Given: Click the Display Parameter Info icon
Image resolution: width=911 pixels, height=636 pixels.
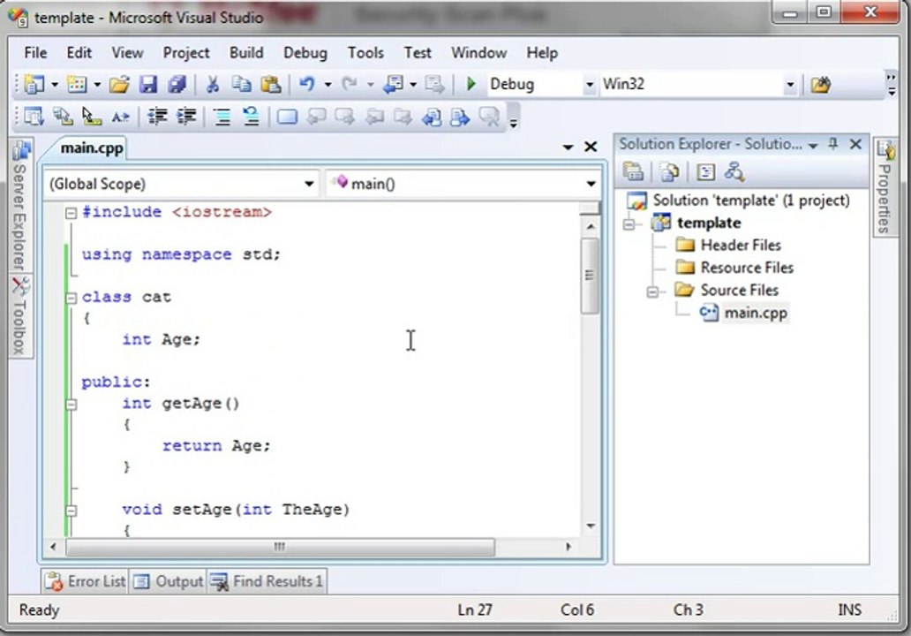Looking at the screenshot, I should click(x=63, y=117).
